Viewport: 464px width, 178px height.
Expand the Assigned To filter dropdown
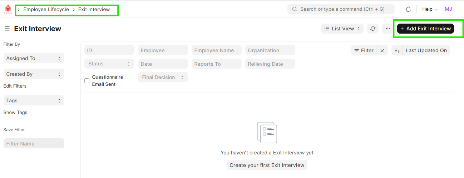pos(34,58)
